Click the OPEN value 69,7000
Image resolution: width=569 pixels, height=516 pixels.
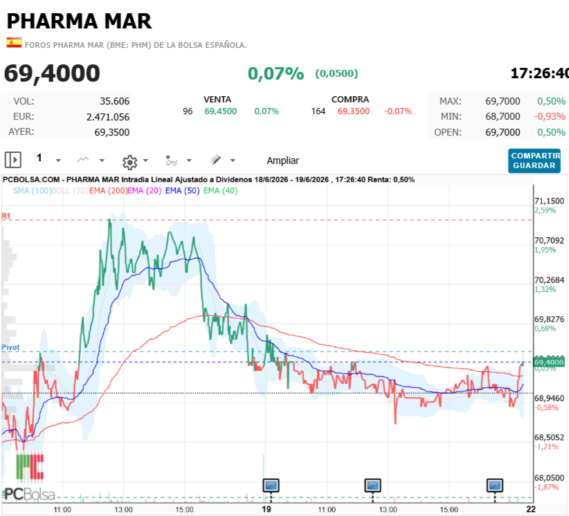point(503,132)
